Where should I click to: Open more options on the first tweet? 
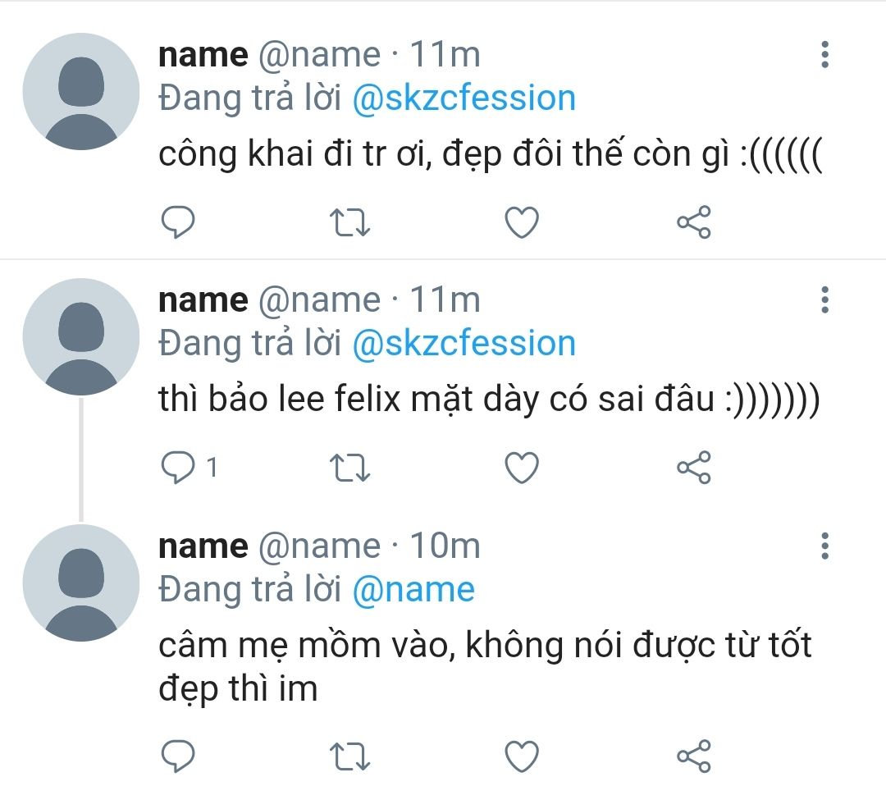pyautogui.click(x=824, y=54)
